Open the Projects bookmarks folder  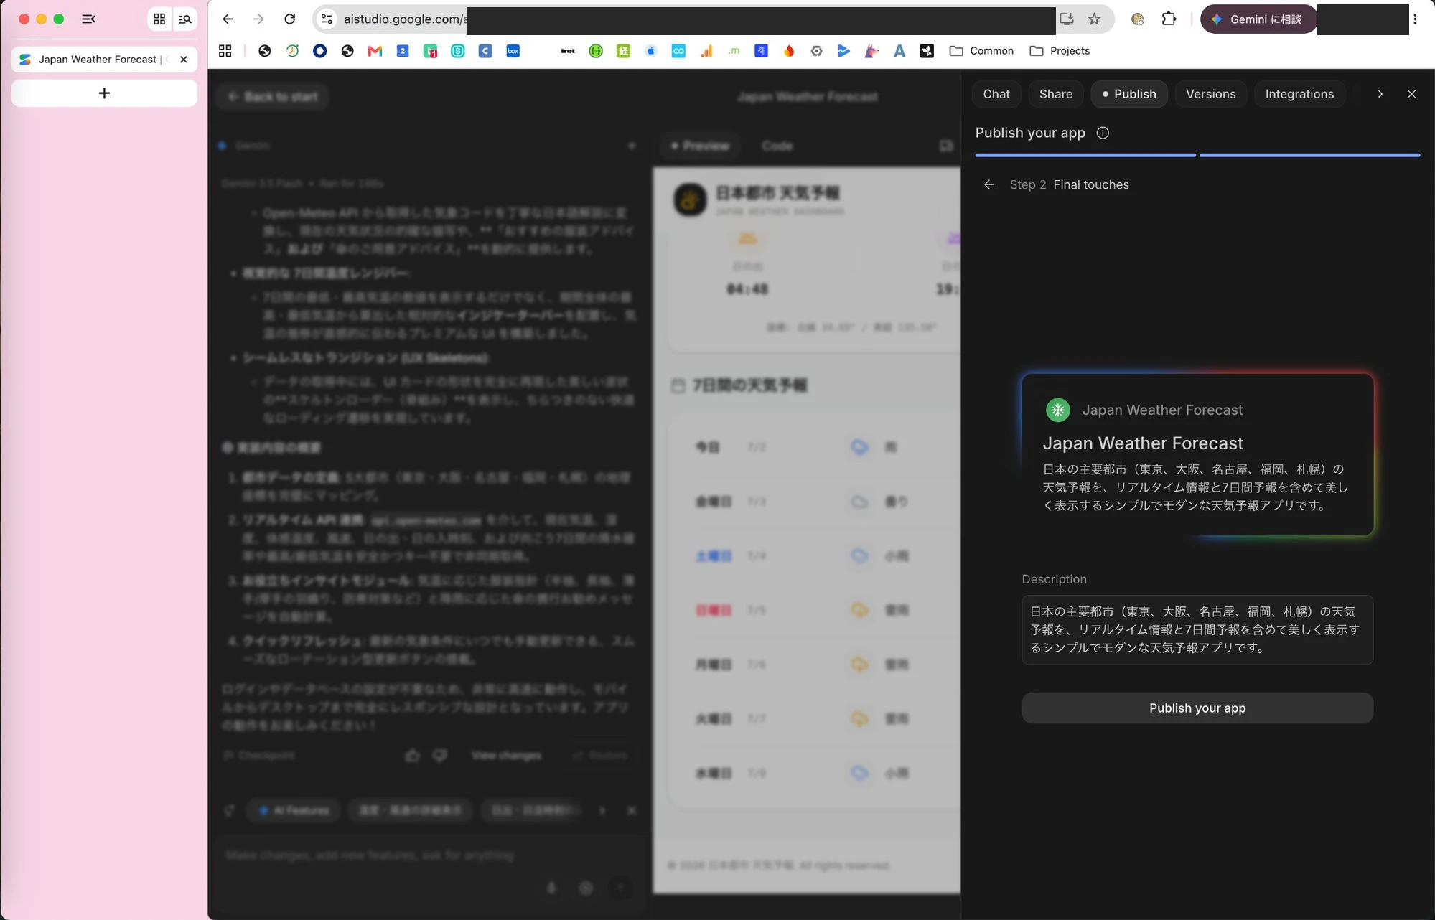coord(1060,51)
